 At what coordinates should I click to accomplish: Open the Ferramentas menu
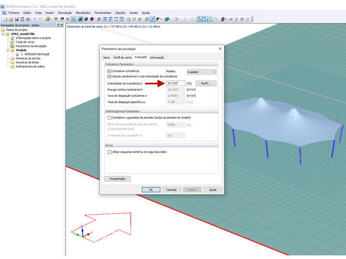(x=103, y=13)
